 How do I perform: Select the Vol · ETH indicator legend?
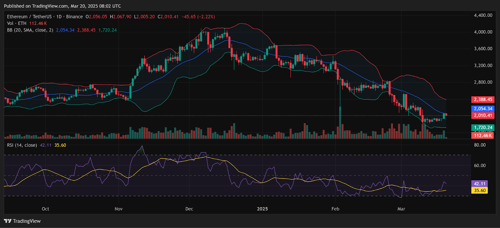pyautogui.click(x=17, y=23)
